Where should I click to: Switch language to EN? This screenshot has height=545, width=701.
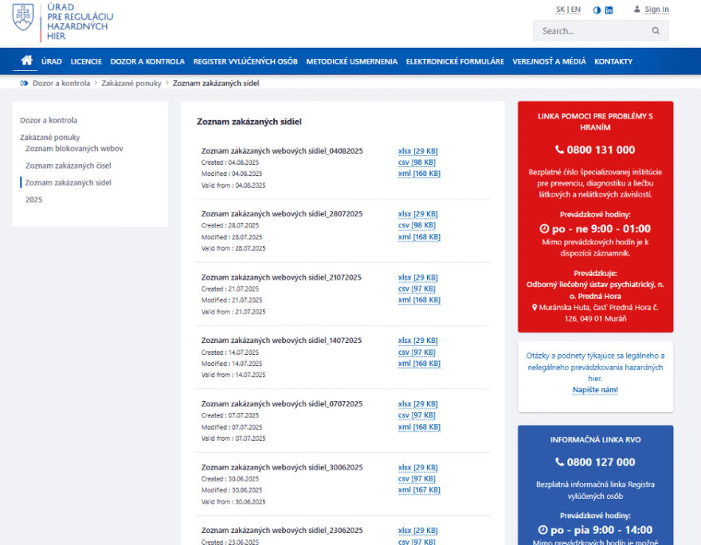[575, 10]
